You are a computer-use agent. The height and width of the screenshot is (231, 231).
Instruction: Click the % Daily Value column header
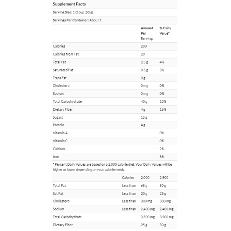coord(165,31)
